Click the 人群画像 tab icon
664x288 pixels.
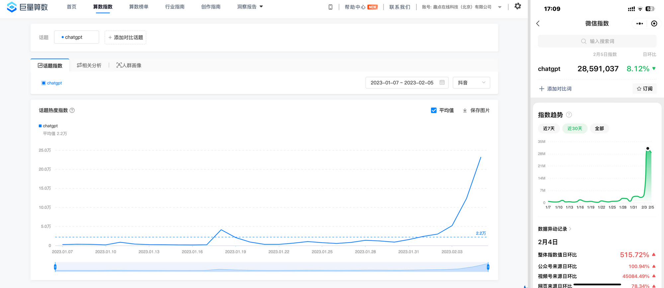pyautogui.click(x=119, y=65)
